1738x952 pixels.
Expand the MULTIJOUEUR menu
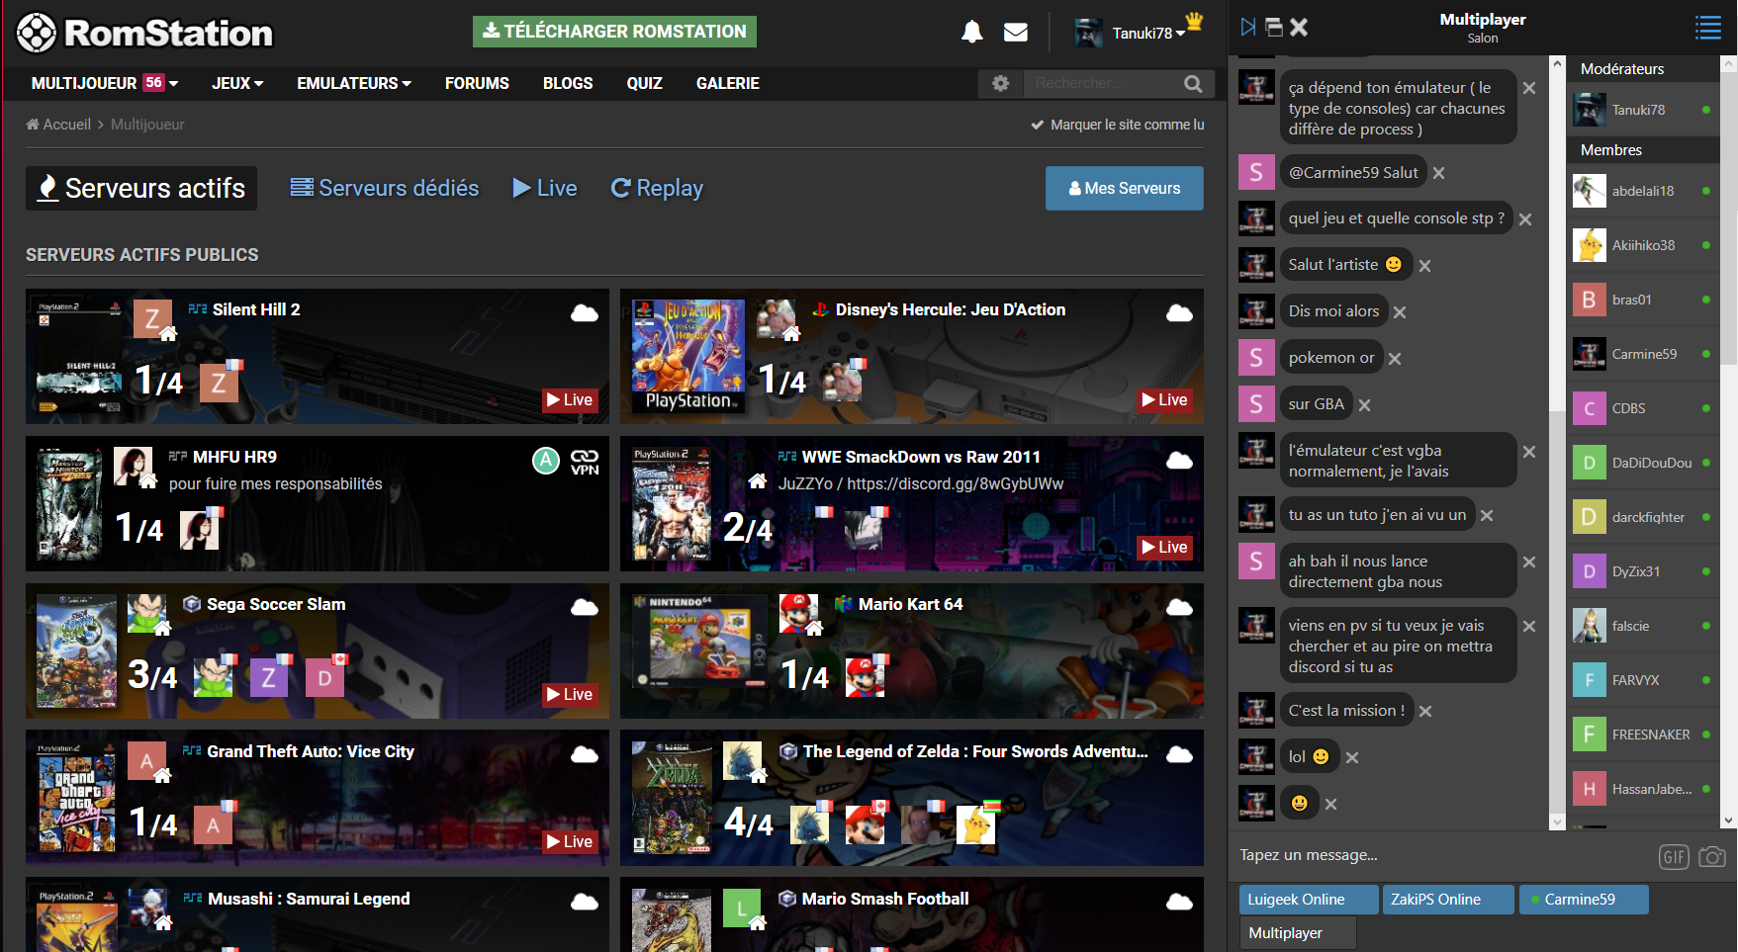coord(105,84)
